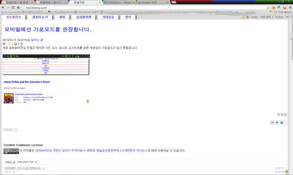Click the gear settings icon under post date
The height and width of the screenshot is (175, 293).
pos(4,44)
